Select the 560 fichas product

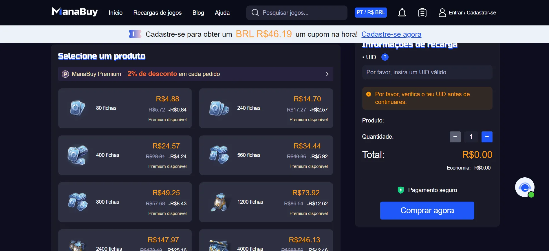point(266,155)
